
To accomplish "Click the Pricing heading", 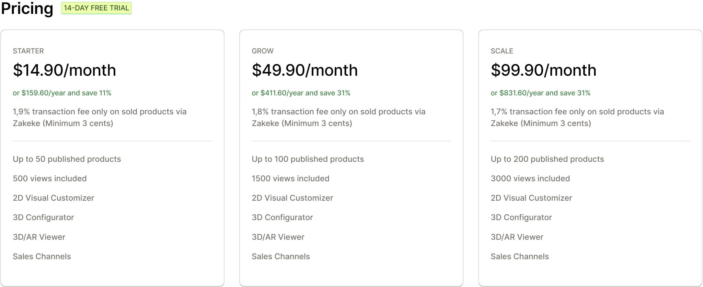I will click(27, 9).
